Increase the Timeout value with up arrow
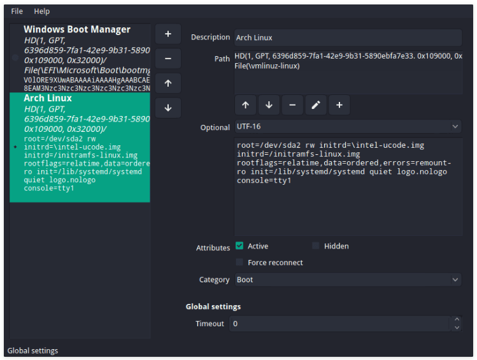 pyautogui.click(x=457, y=319)
